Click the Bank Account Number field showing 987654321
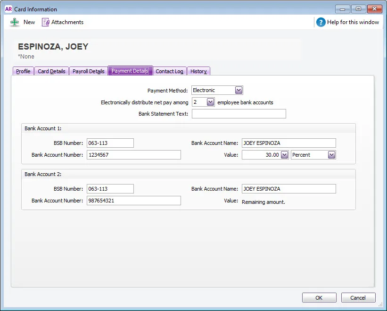This screenshot has width=387, height=311. [x=133, y=200]
